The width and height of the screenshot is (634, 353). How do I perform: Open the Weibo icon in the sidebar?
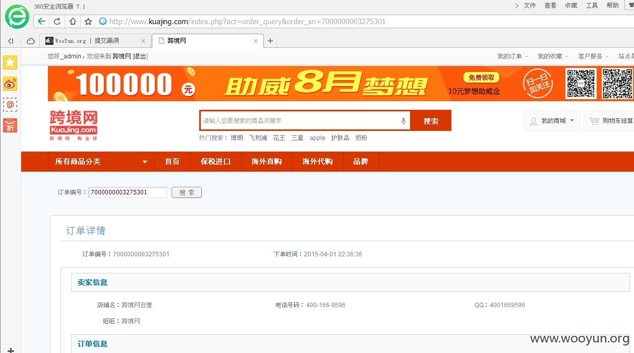(10, 84)
